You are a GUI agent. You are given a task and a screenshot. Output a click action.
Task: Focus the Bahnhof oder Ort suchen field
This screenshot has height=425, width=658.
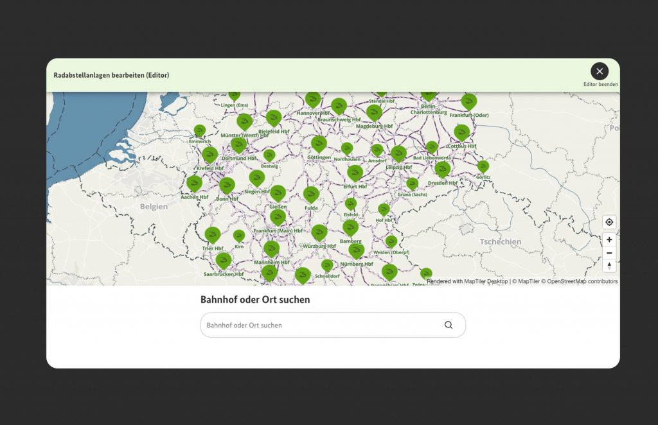[x=321, y=325]
